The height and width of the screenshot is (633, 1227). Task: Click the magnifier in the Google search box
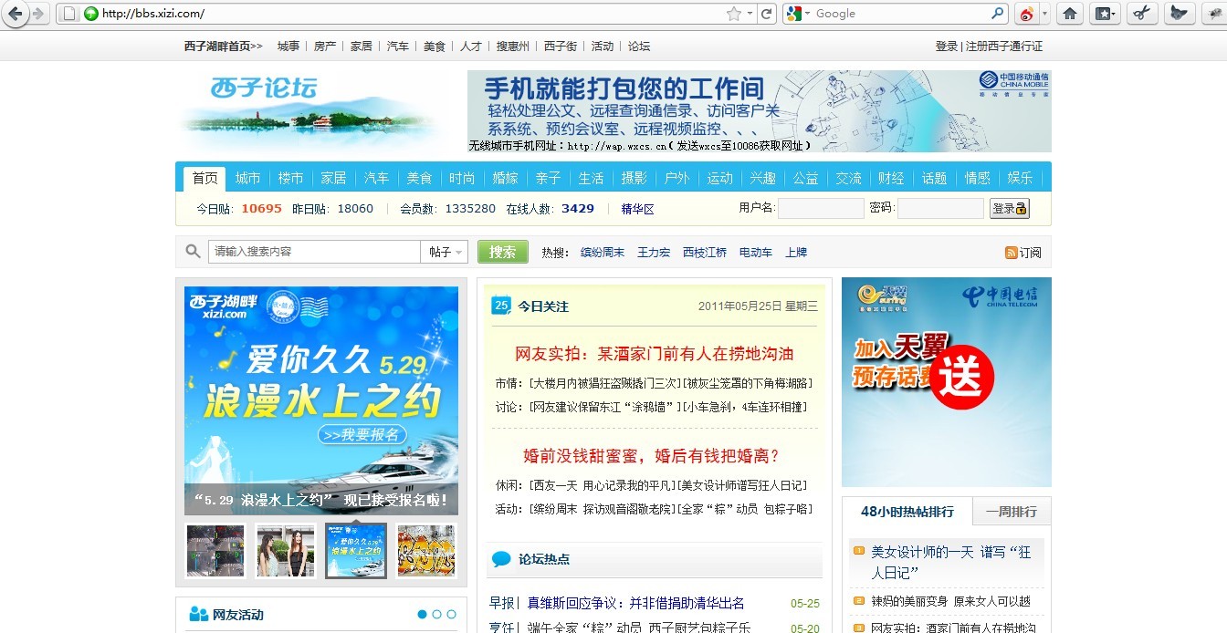[998, 14]
